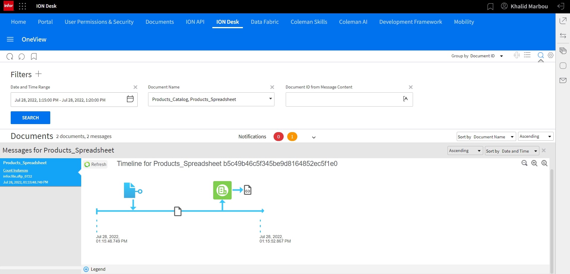The image size is (570, 274).
Task: Click the timeline Refresh button
Action: click(95, 164)
